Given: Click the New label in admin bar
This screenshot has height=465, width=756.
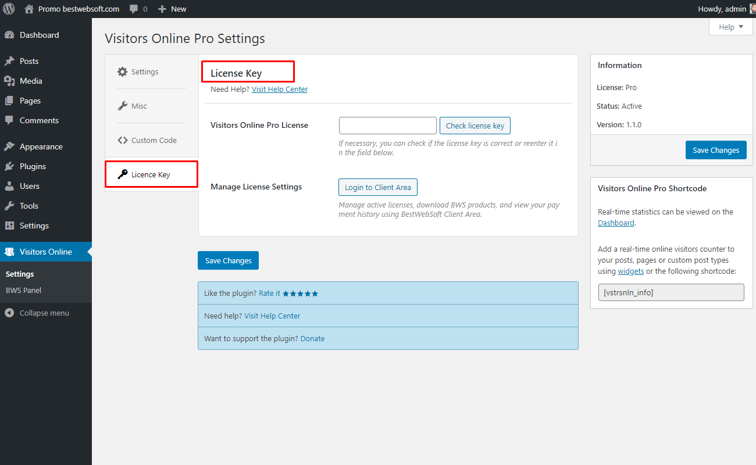Looking at the screenshot, I should (x=179, y=9).
